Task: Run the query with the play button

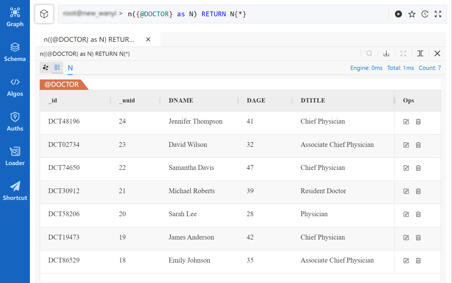Action: (398, 14)
